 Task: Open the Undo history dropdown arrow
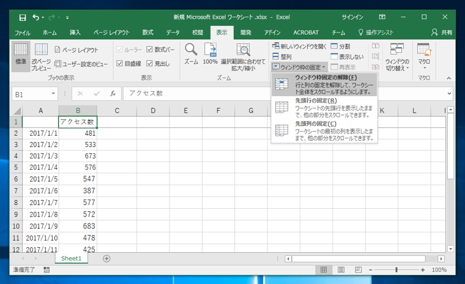click(43, 18)
